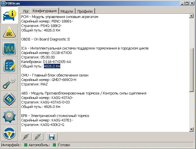Maximize the FORScan window

point(187,3)
